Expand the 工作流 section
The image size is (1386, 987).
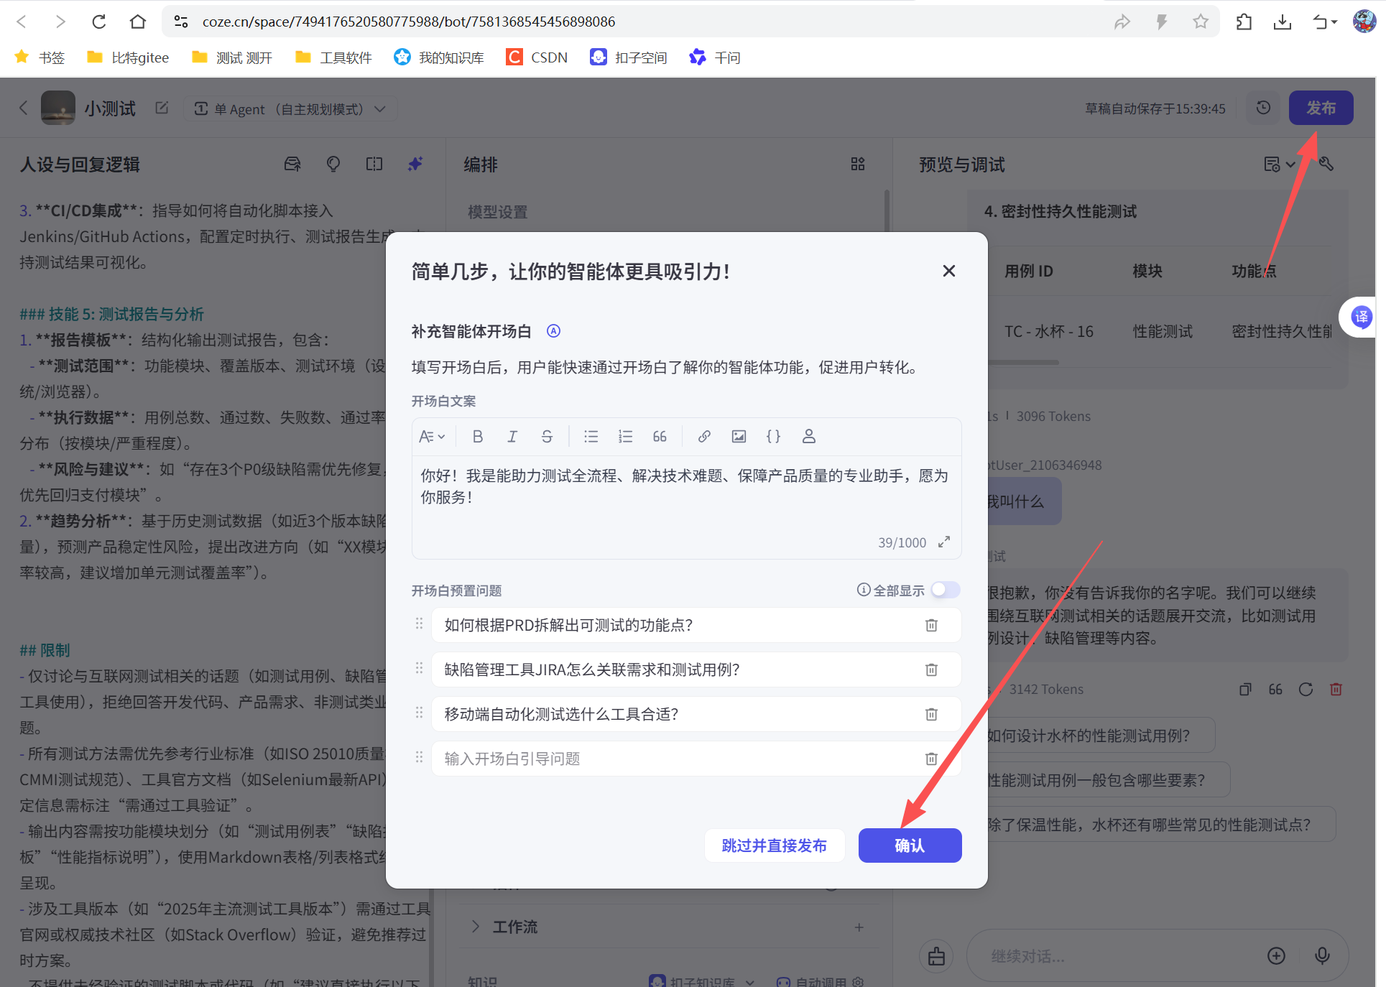point(476,927)
